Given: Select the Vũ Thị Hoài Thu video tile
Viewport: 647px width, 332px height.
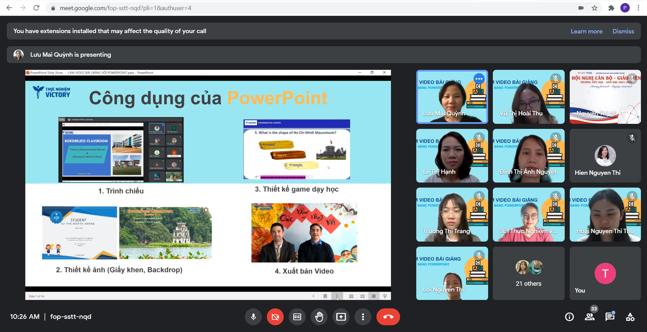Looking at the screenshot, I should [529, 97].
